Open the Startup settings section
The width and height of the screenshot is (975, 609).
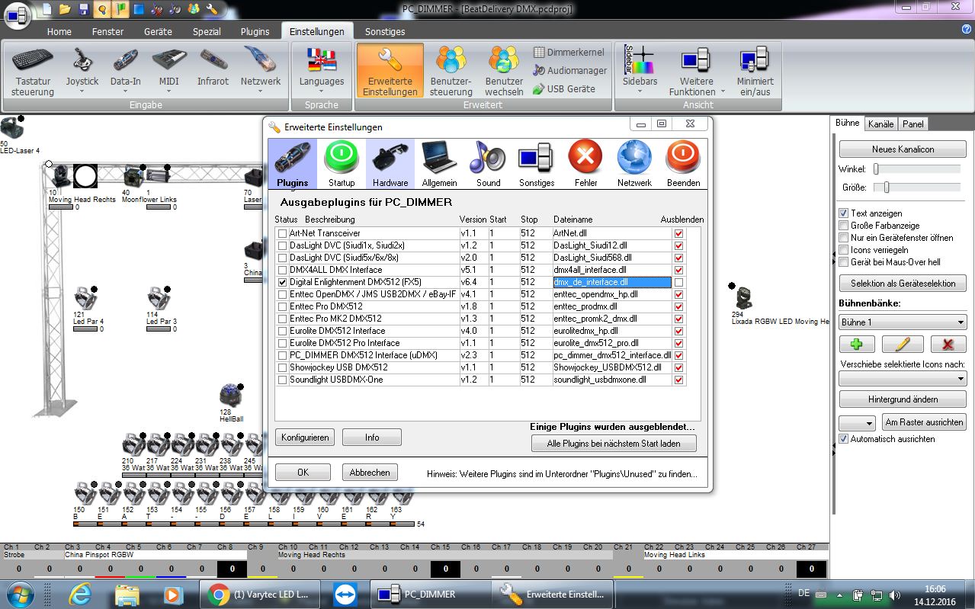click(342, 164)
